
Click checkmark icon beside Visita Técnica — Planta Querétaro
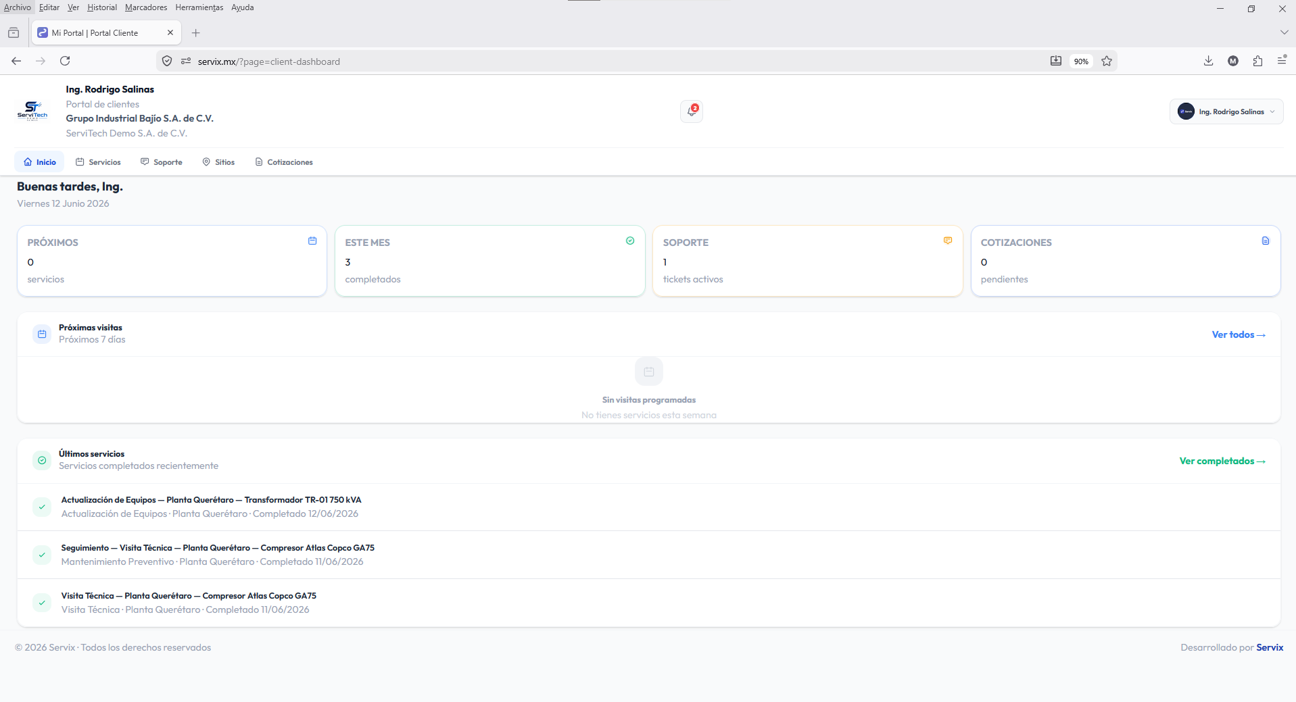(42, 603)
